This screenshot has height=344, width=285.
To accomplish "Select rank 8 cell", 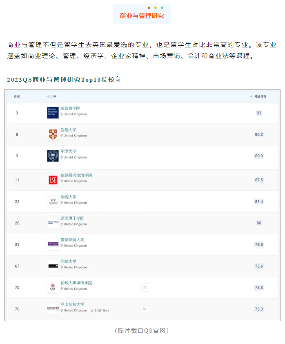I will 17,134.
